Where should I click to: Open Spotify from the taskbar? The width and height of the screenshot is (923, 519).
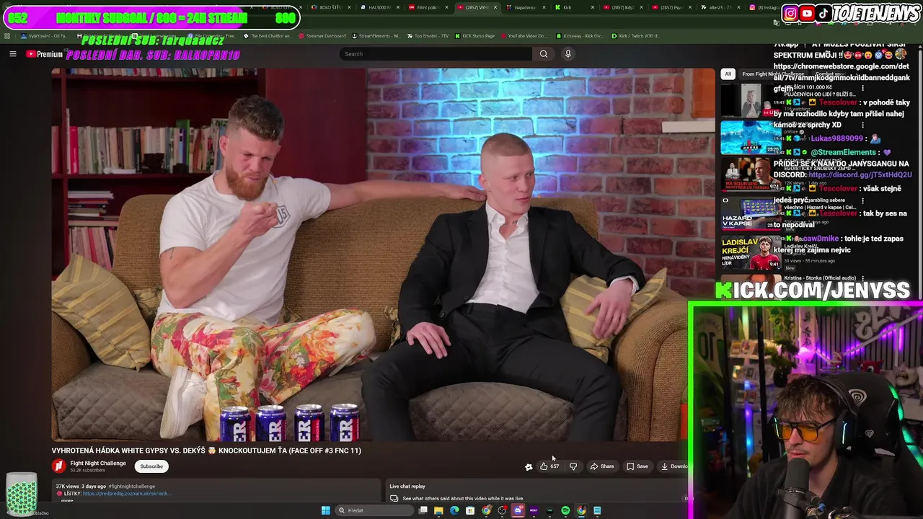point(565,510)
